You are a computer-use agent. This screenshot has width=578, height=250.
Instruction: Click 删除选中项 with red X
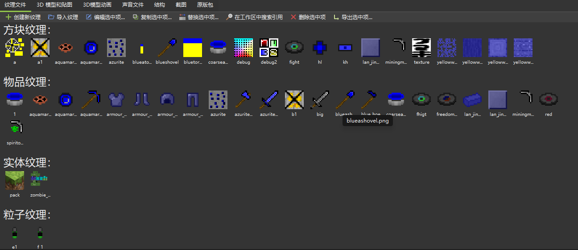click(308, 17)
